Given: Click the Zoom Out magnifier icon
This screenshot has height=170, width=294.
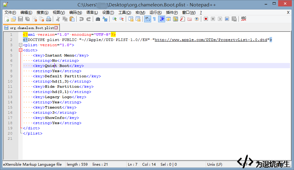Looking at the screenshot, I should coord(122,19).
